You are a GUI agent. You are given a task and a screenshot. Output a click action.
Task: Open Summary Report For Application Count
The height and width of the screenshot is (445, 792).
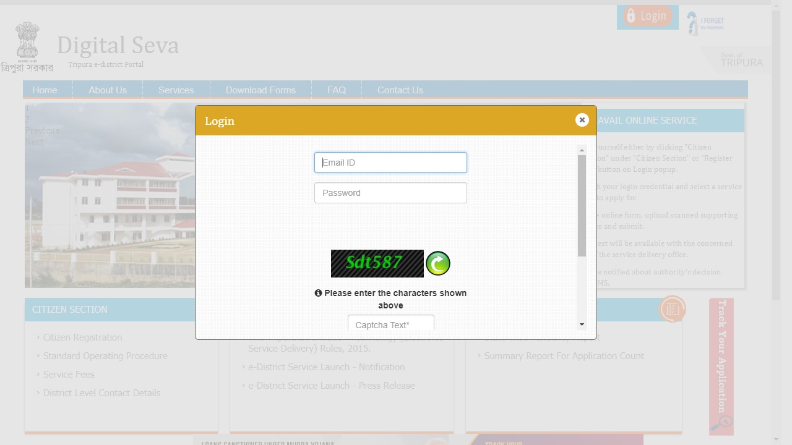[564, 356]
